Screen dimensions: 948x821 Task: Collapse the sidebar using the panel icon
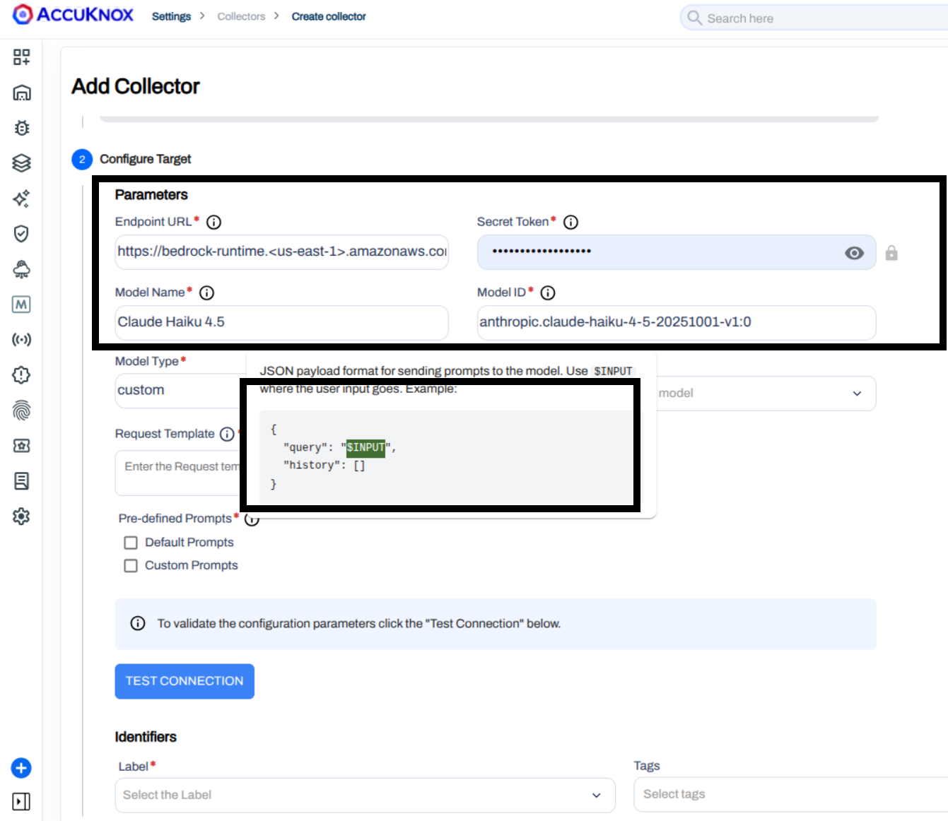21,802
